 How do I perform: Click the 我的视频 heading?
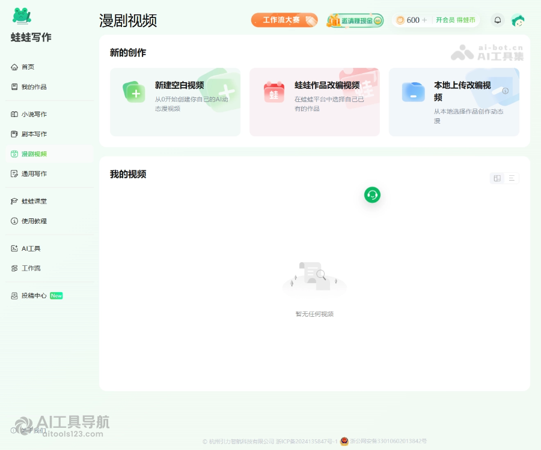128,174
